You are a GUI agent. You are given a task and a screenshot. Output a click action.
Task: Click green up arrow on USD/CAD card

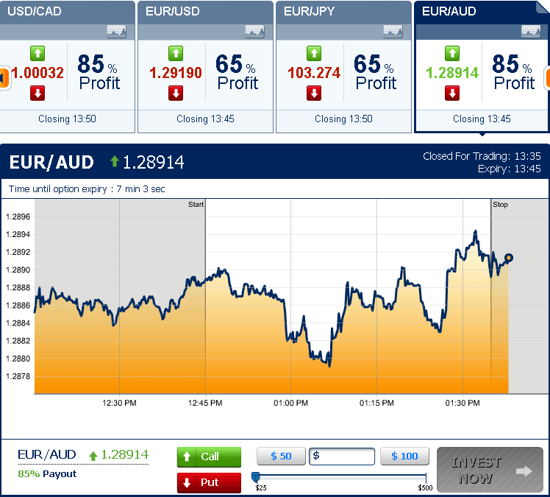(x=37, y=54)
